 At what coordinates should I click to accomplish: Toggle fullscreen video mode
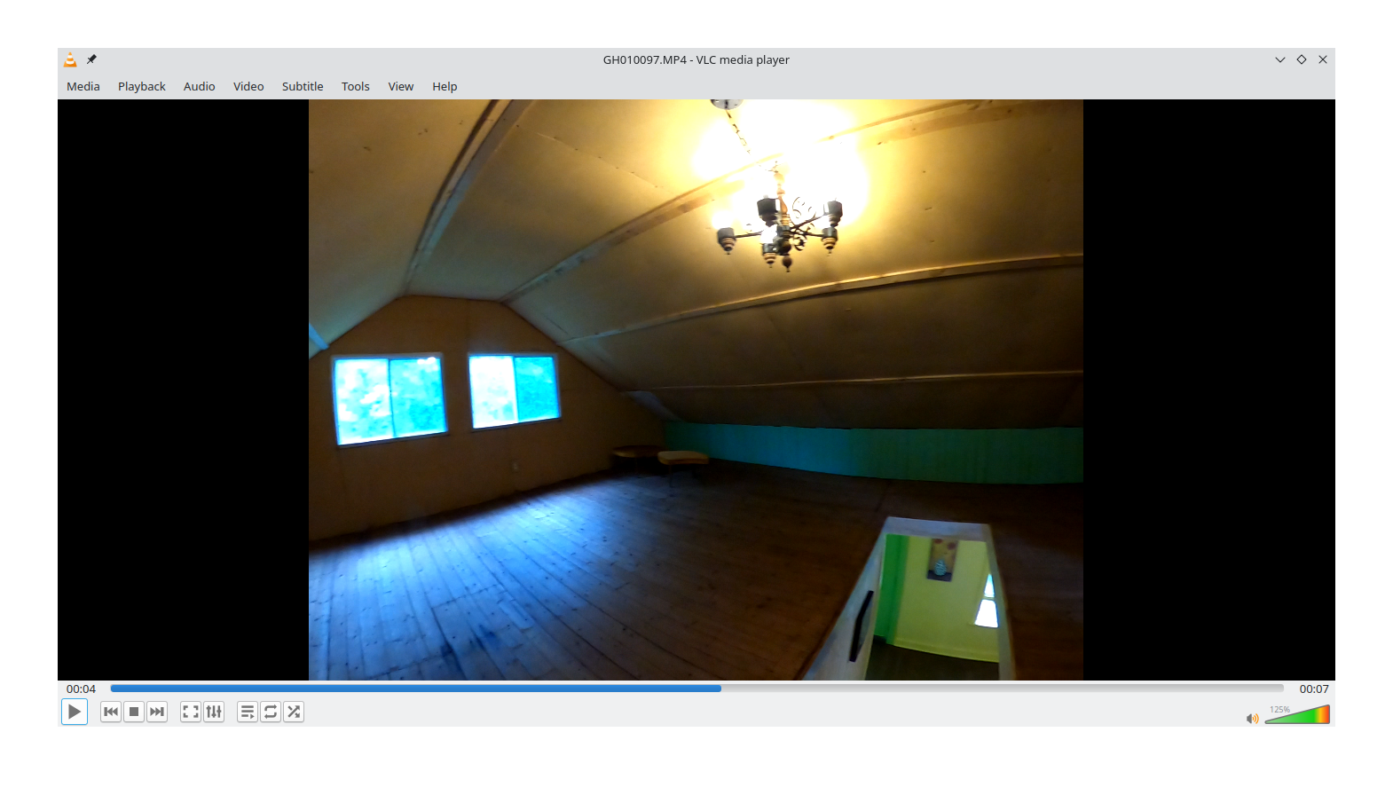coord(191,712)
